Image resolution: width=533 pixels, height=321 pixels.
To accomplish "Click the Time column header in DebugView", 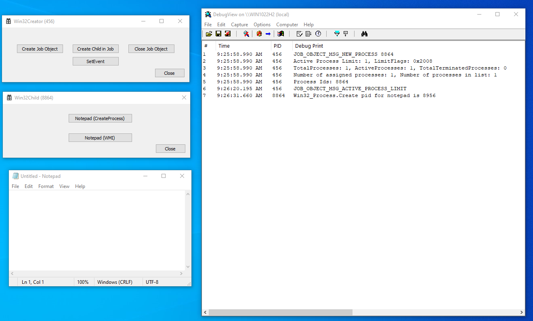I will pyautogui.click(x=243, y=46).
